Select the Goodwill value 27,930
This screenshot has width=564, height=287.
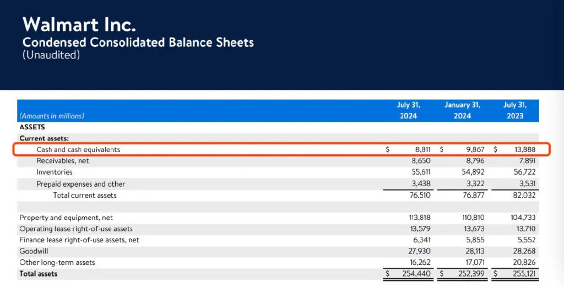click(419, 251)
